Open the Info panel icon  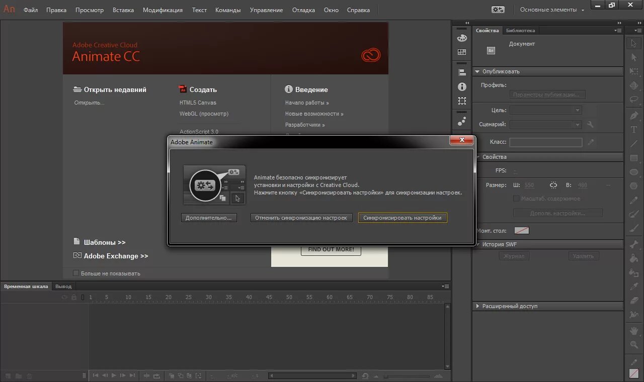461,86
